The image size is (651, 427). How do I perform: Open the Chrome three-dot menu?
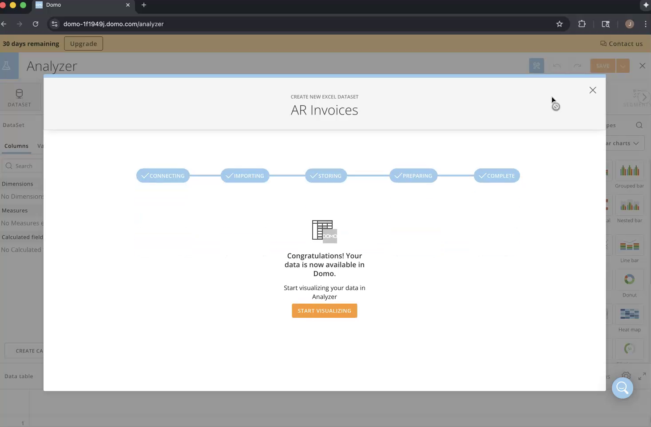click(646, 24)
